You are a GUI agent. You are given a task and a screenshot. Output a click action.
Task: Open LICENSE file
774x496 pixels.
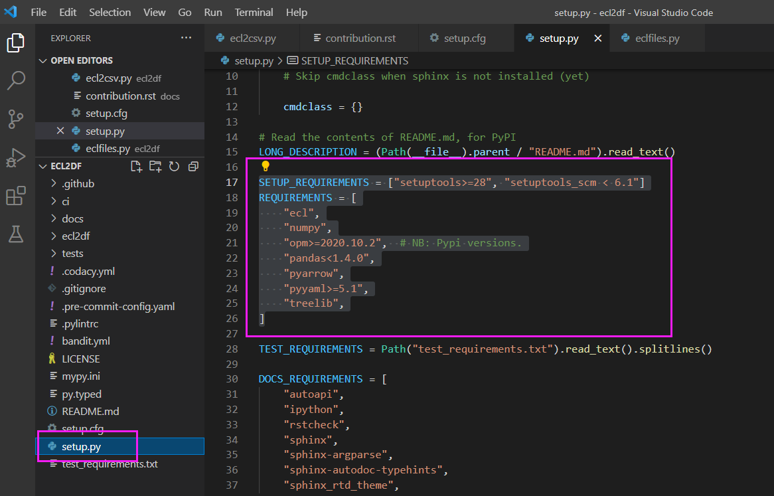[x=120, y=359]
